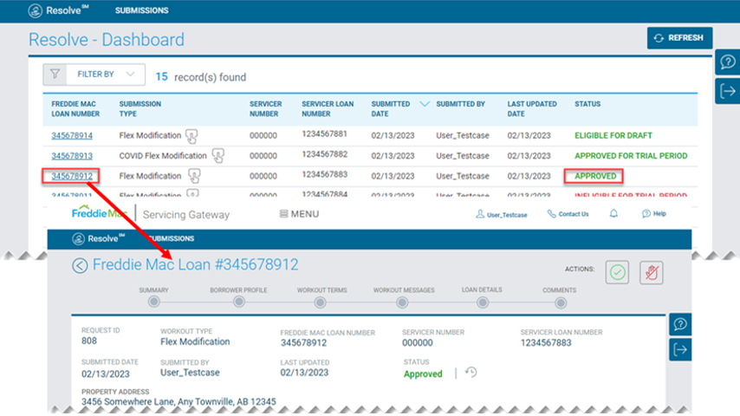
Task: Go to the LOAN DETAILS step
Action: 483,302
